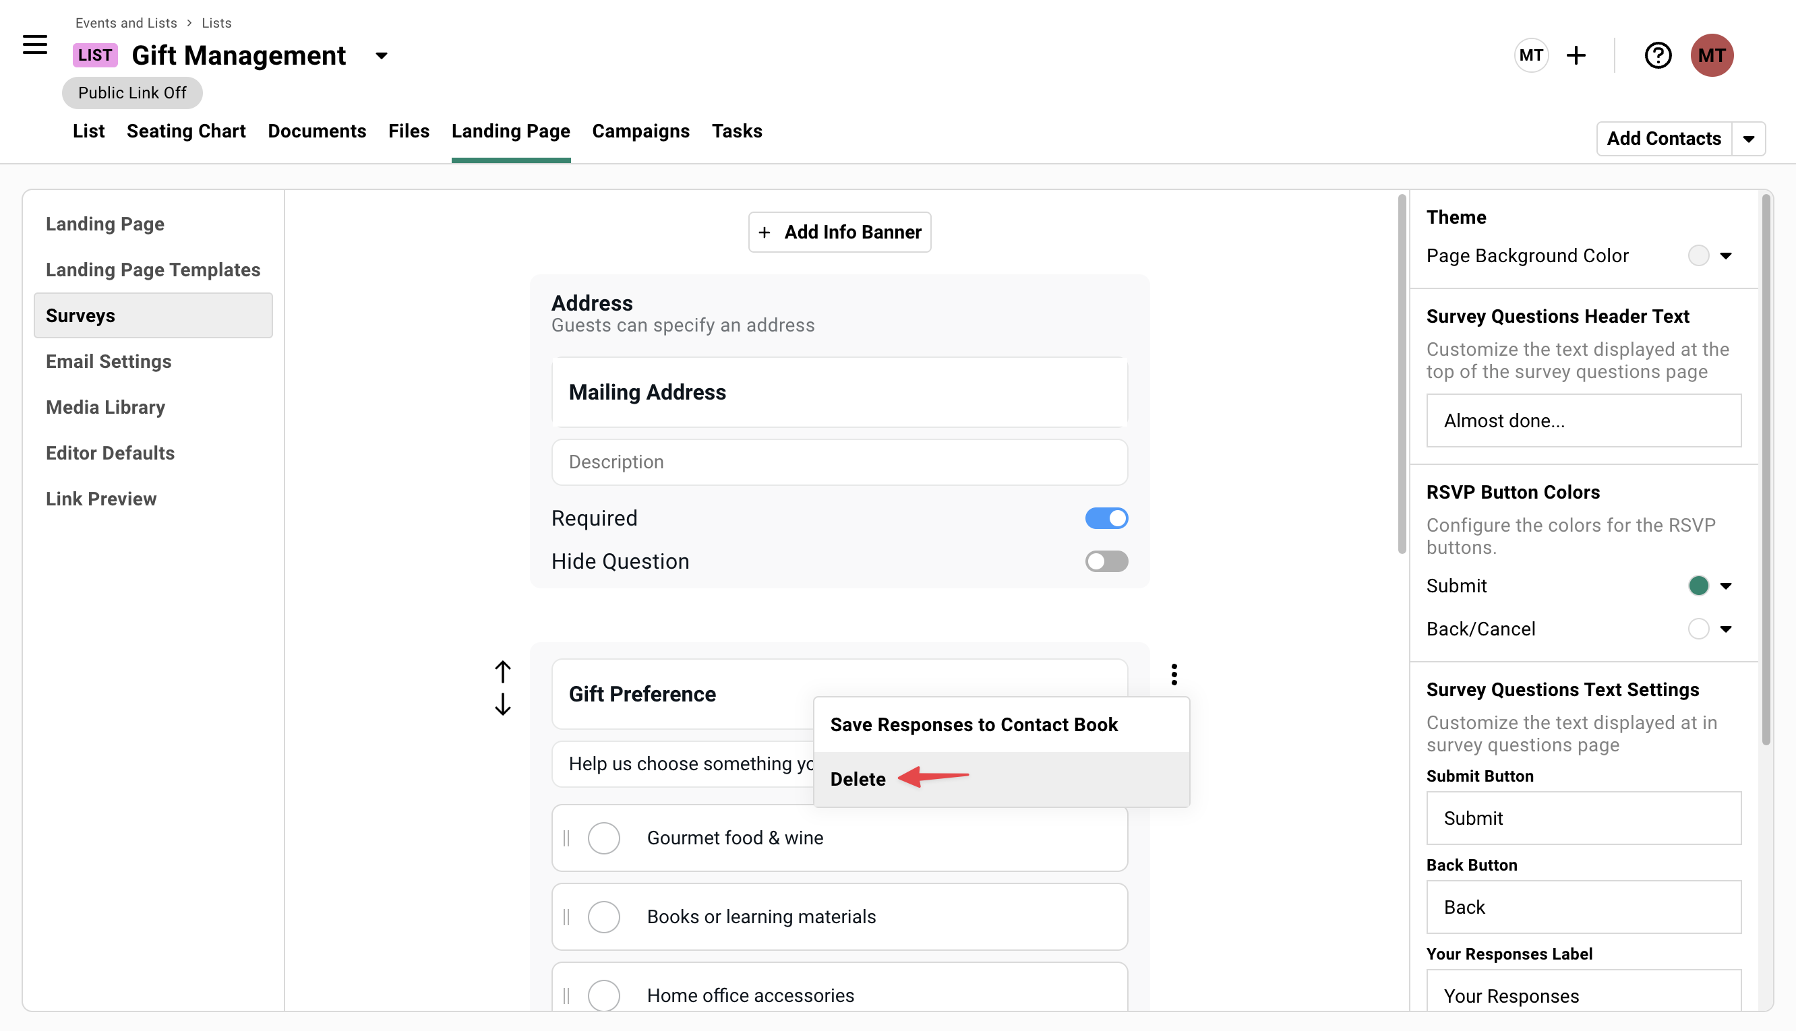
Task: Choose Delete from the context menu
Action: coord(858,778)
